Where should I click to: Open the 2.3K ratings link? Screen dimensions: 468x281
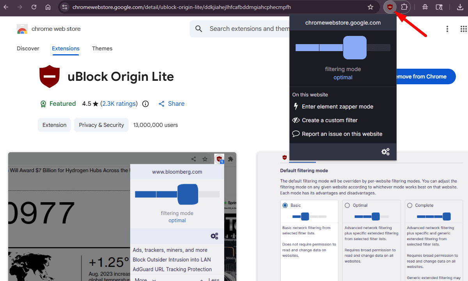tap(119, 103)
